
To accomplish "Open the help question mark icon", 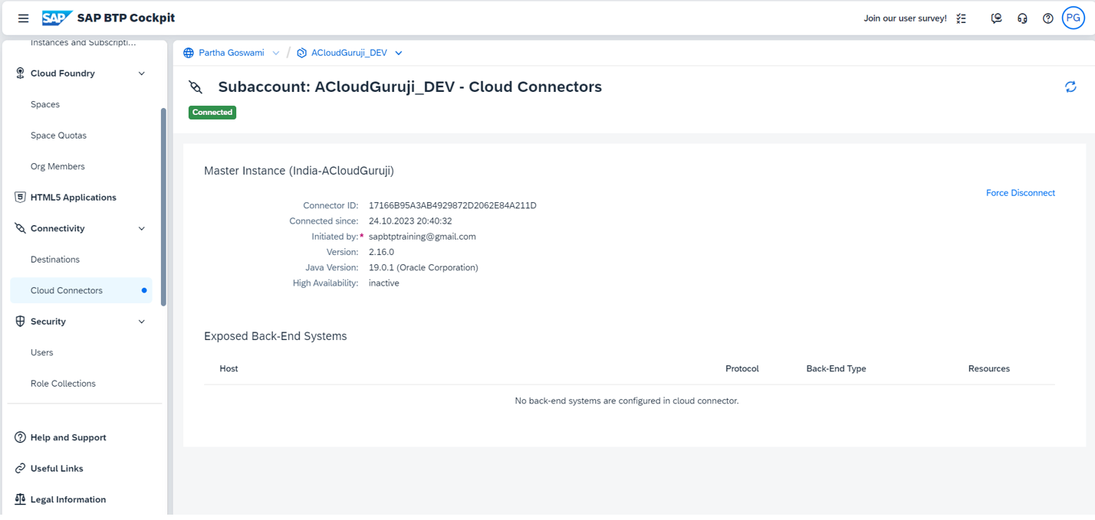I will click(x=1047, y=18).
